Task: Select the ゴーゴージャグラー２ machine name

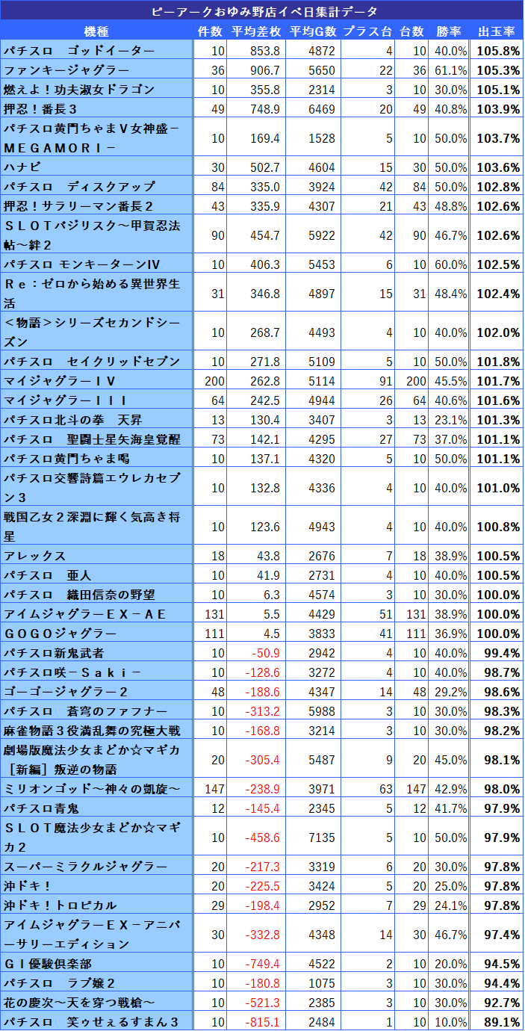Action: tap(66, 692)
